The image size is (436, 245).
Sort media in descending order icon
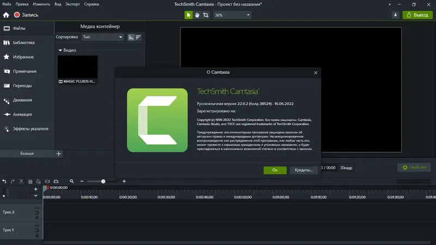tap(138, 37)
